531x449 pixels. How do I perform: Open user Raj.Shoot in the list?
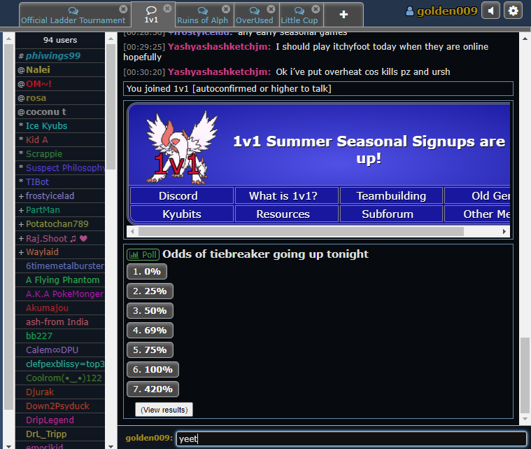coord(60,238)
